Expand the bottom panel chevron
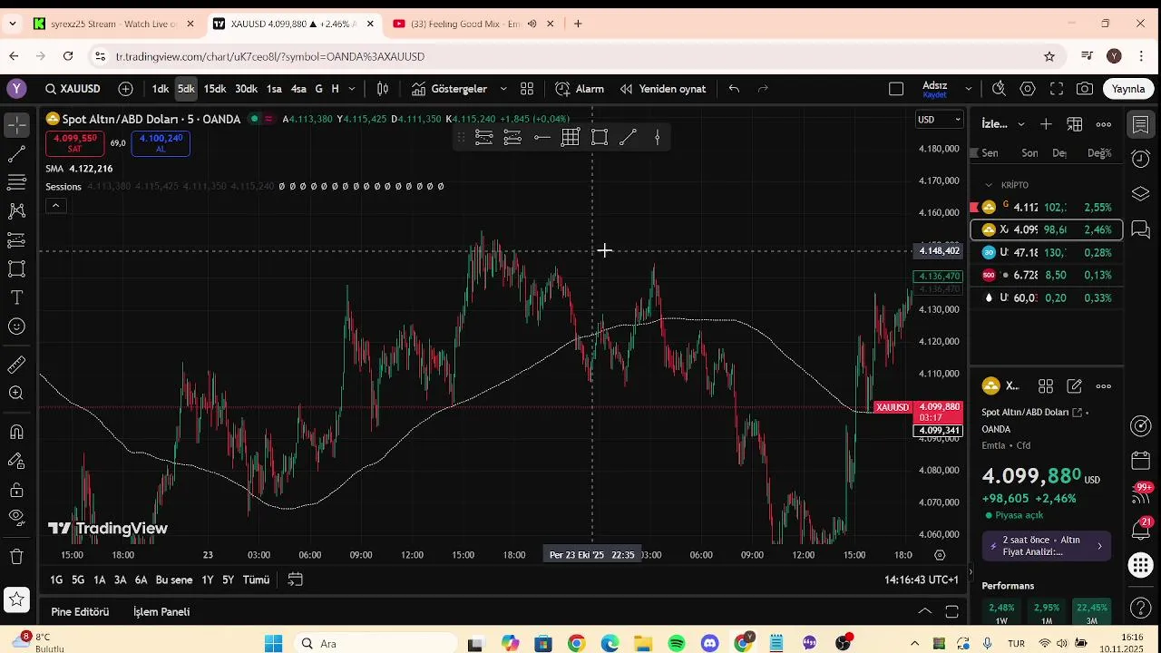 coord(924,611)
